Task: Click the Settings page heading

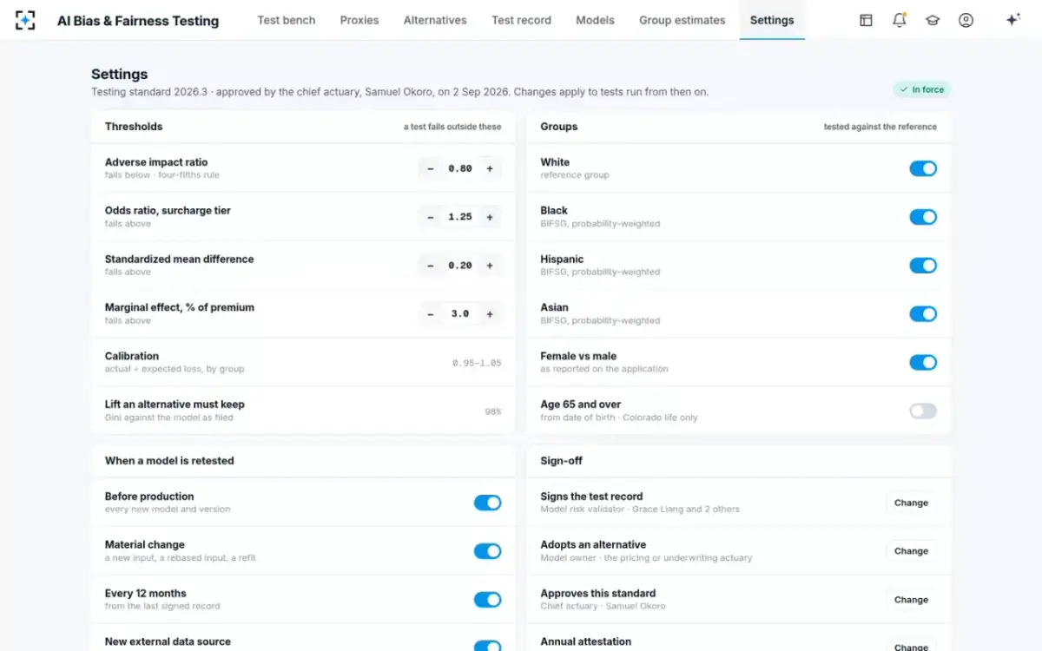Action: point(120,75)
